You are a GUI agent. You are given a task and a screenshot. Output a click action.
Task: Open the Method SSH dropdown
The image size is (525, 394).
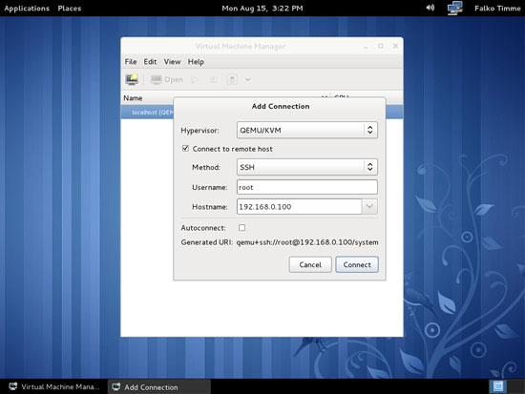(x=307, y=167)
